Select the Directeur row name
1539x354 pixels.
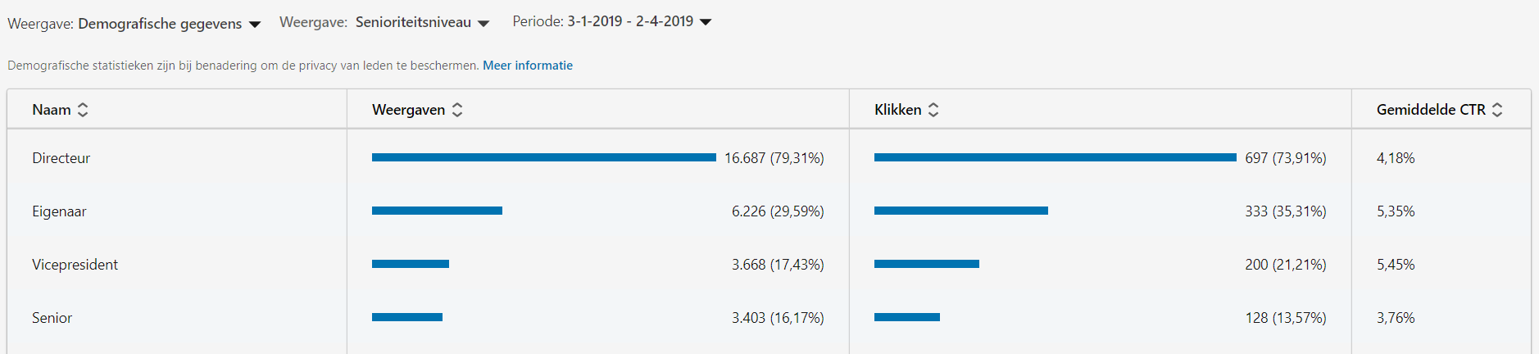(x=61, y=158)
